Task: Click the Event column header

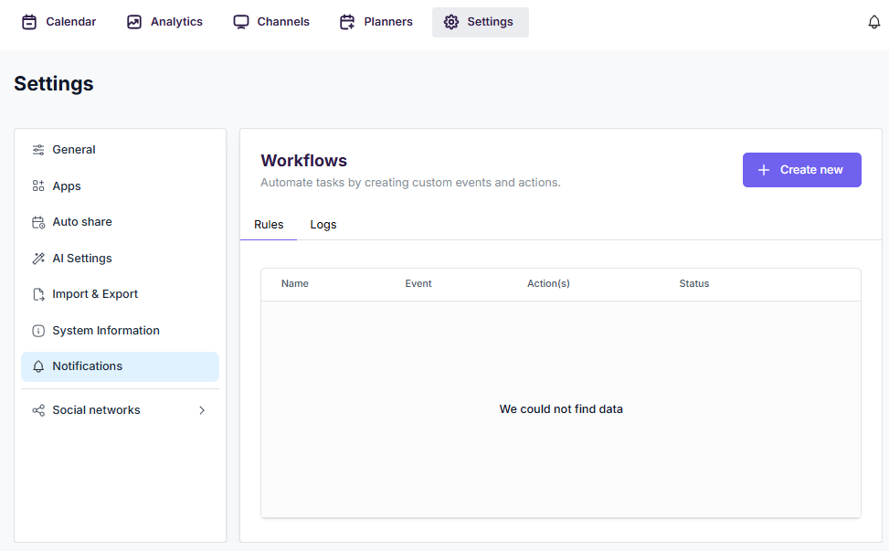Action: [x=418, y=284]
